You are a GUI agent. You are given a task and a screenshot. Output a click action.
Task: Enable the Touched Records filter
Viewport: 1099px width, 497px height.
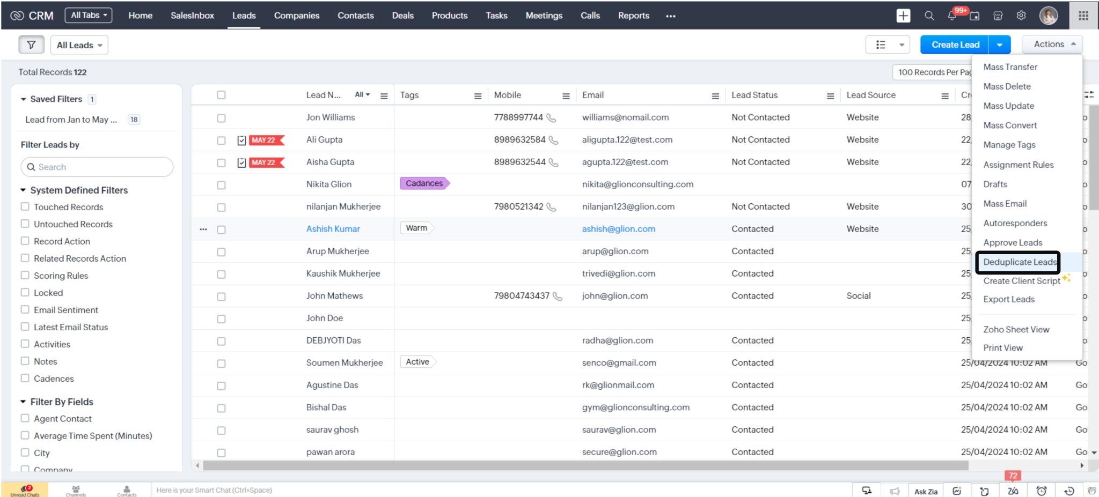tap(25, 206)
